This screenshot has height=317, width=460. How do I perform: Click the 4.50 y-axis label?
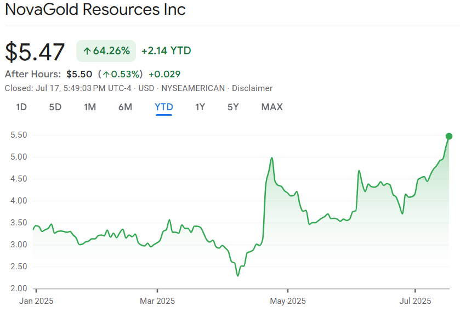pyautogui.click(x=19, y=179)
